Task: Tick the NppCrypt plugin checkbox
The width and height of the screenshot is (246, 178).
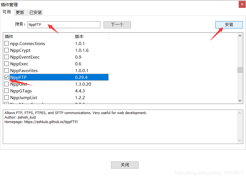Action: (6, 50)
